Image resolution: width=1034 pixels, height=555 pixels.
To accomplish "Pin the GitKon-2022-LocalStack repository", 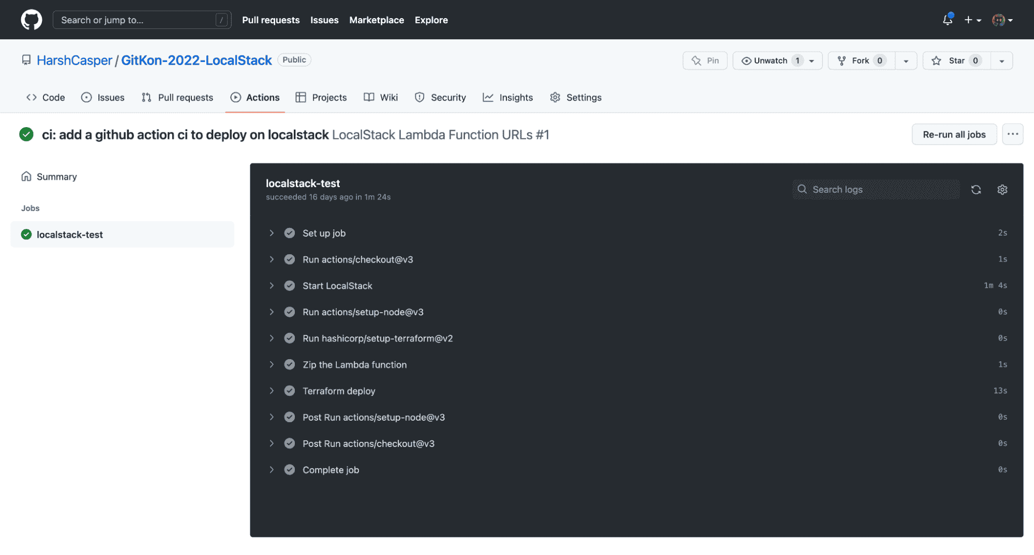I will [x=705, y=60].
